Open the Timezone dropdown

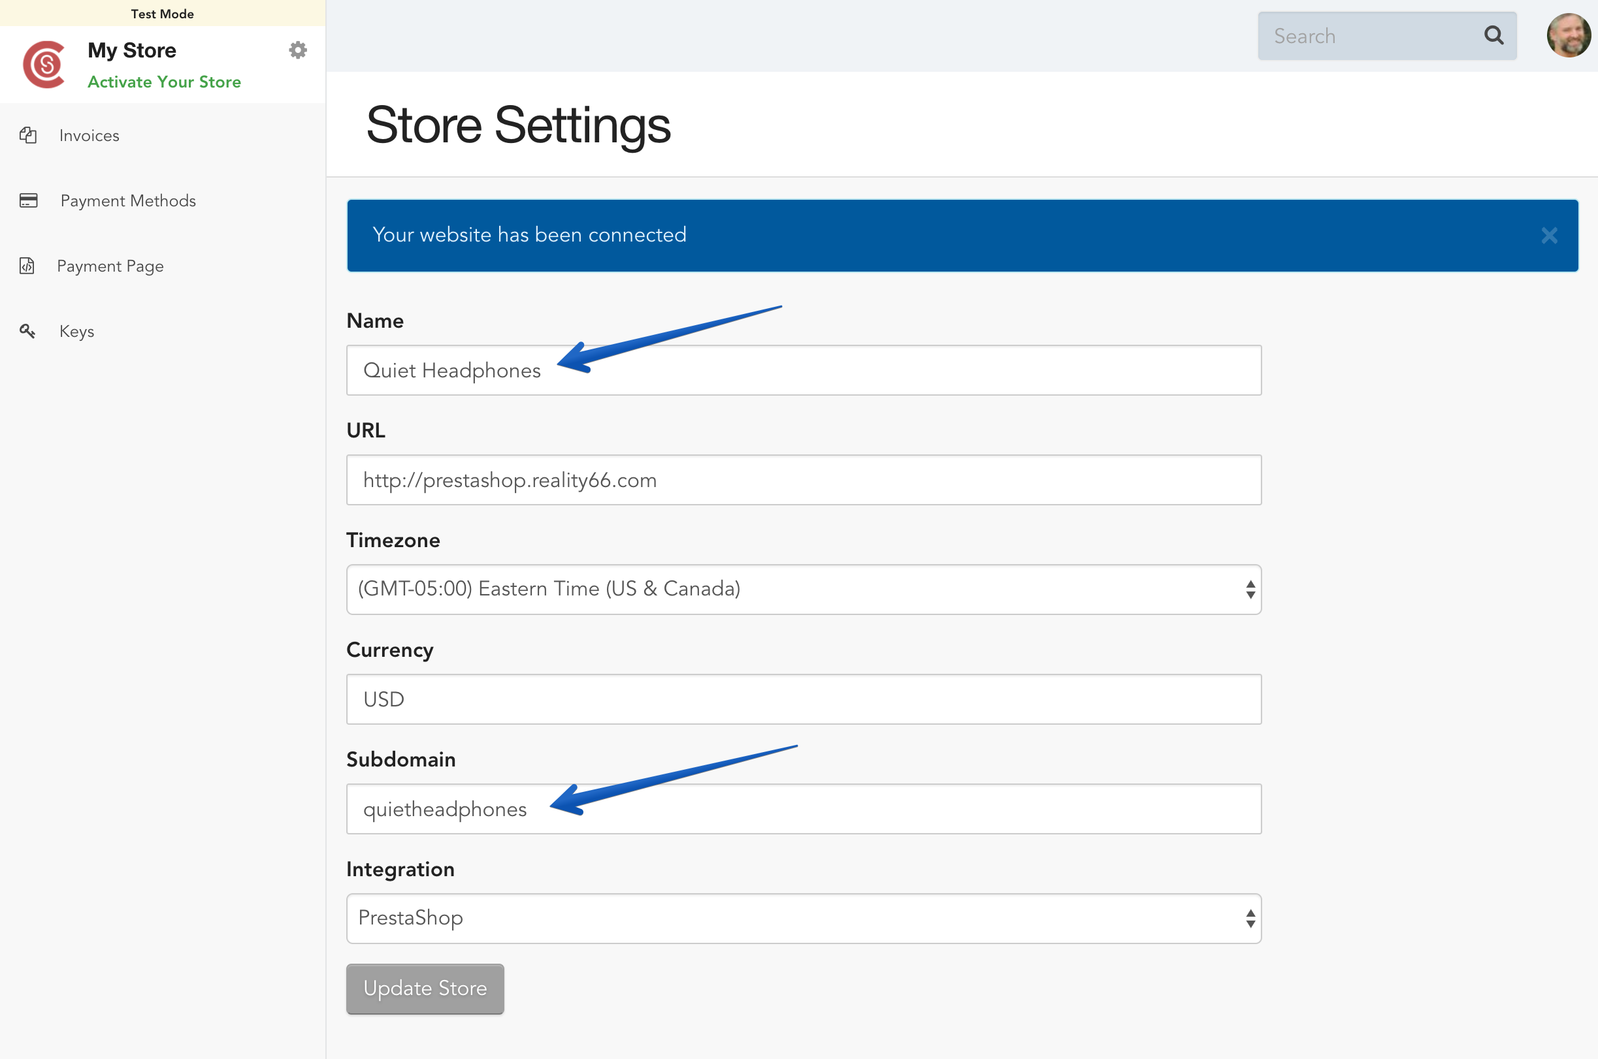point(804,589)
